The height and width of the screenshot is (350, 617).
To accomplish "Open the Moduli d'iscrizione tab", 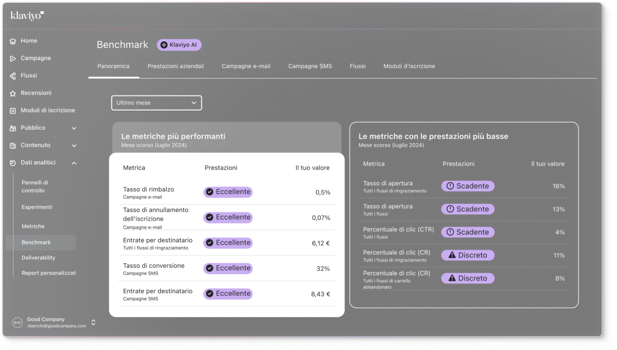I will [x=409, y=66].
